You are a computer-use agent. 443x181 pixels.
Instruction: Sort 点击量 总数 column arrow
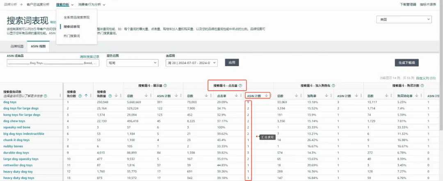206,96
